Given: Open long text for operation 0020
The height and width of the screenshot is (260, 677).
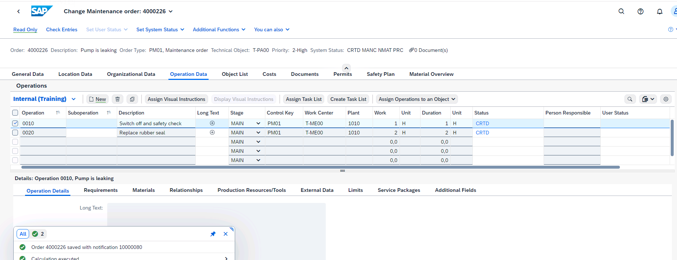Looking at the screenshot, I should point(212,133).
